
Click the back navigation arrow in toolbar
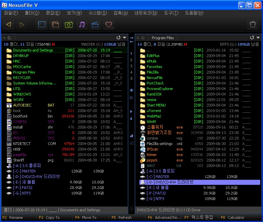pyautogui.click(x=9, y=24)
